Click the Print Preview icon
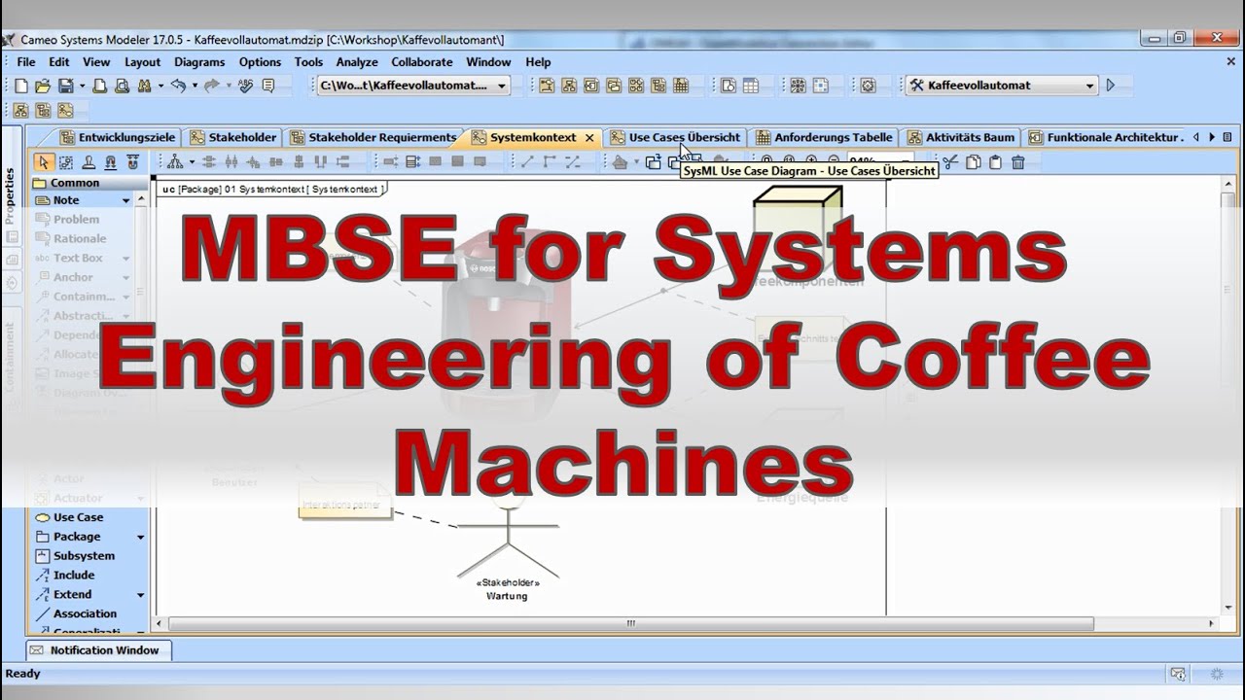1245x700 pixels. 123,86
